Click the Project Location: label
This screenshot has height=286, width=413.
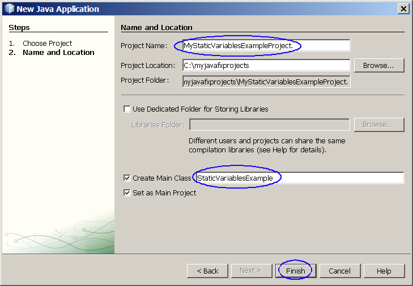[148, 65]
